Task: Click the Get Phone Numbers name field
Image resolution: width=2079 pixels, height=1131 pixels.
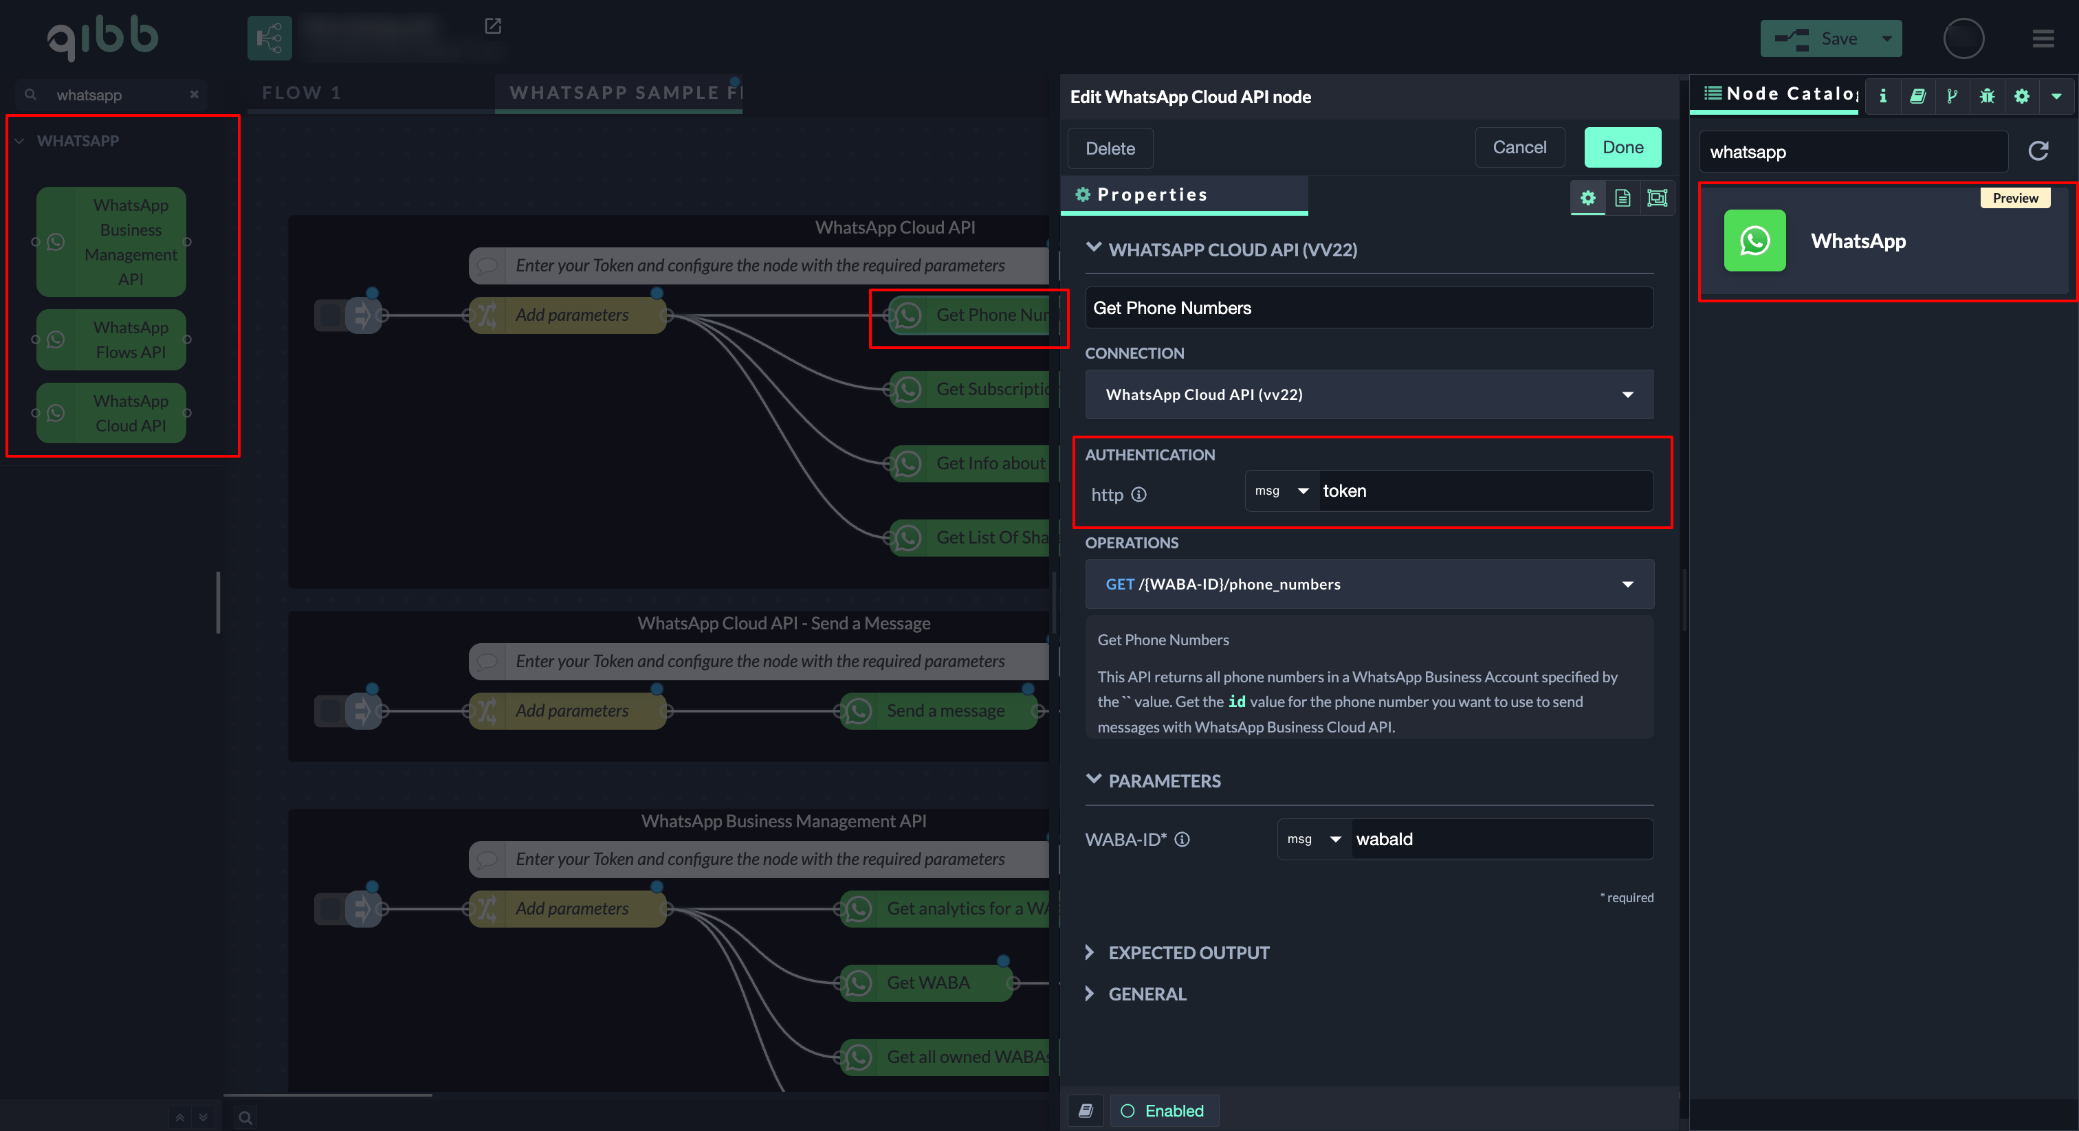Action: (1369, 308)
